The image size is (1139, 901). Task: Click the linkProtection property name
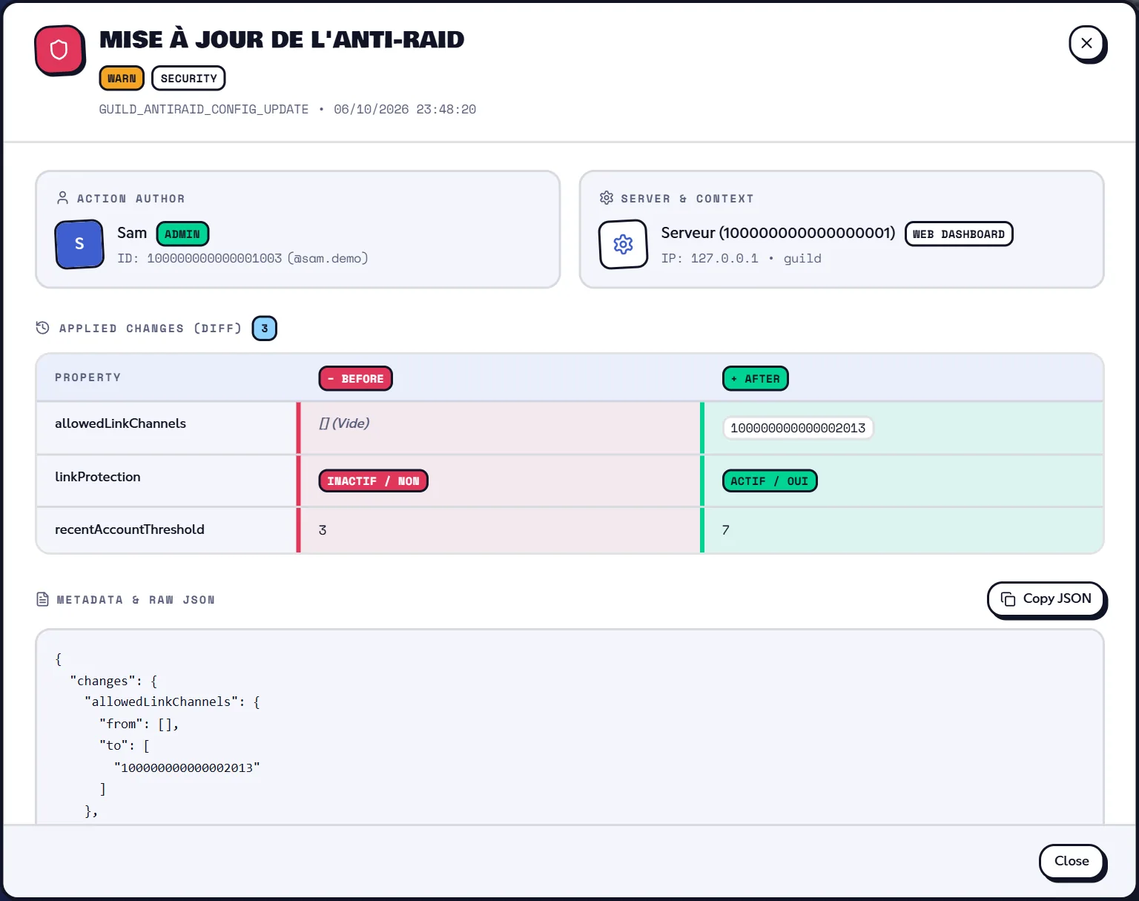(98, 477)
